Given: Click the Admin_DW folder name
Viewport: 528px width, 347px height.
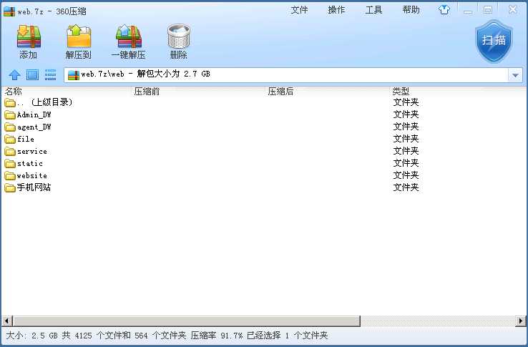Looking at the screenshot, I should pos(34,115).
